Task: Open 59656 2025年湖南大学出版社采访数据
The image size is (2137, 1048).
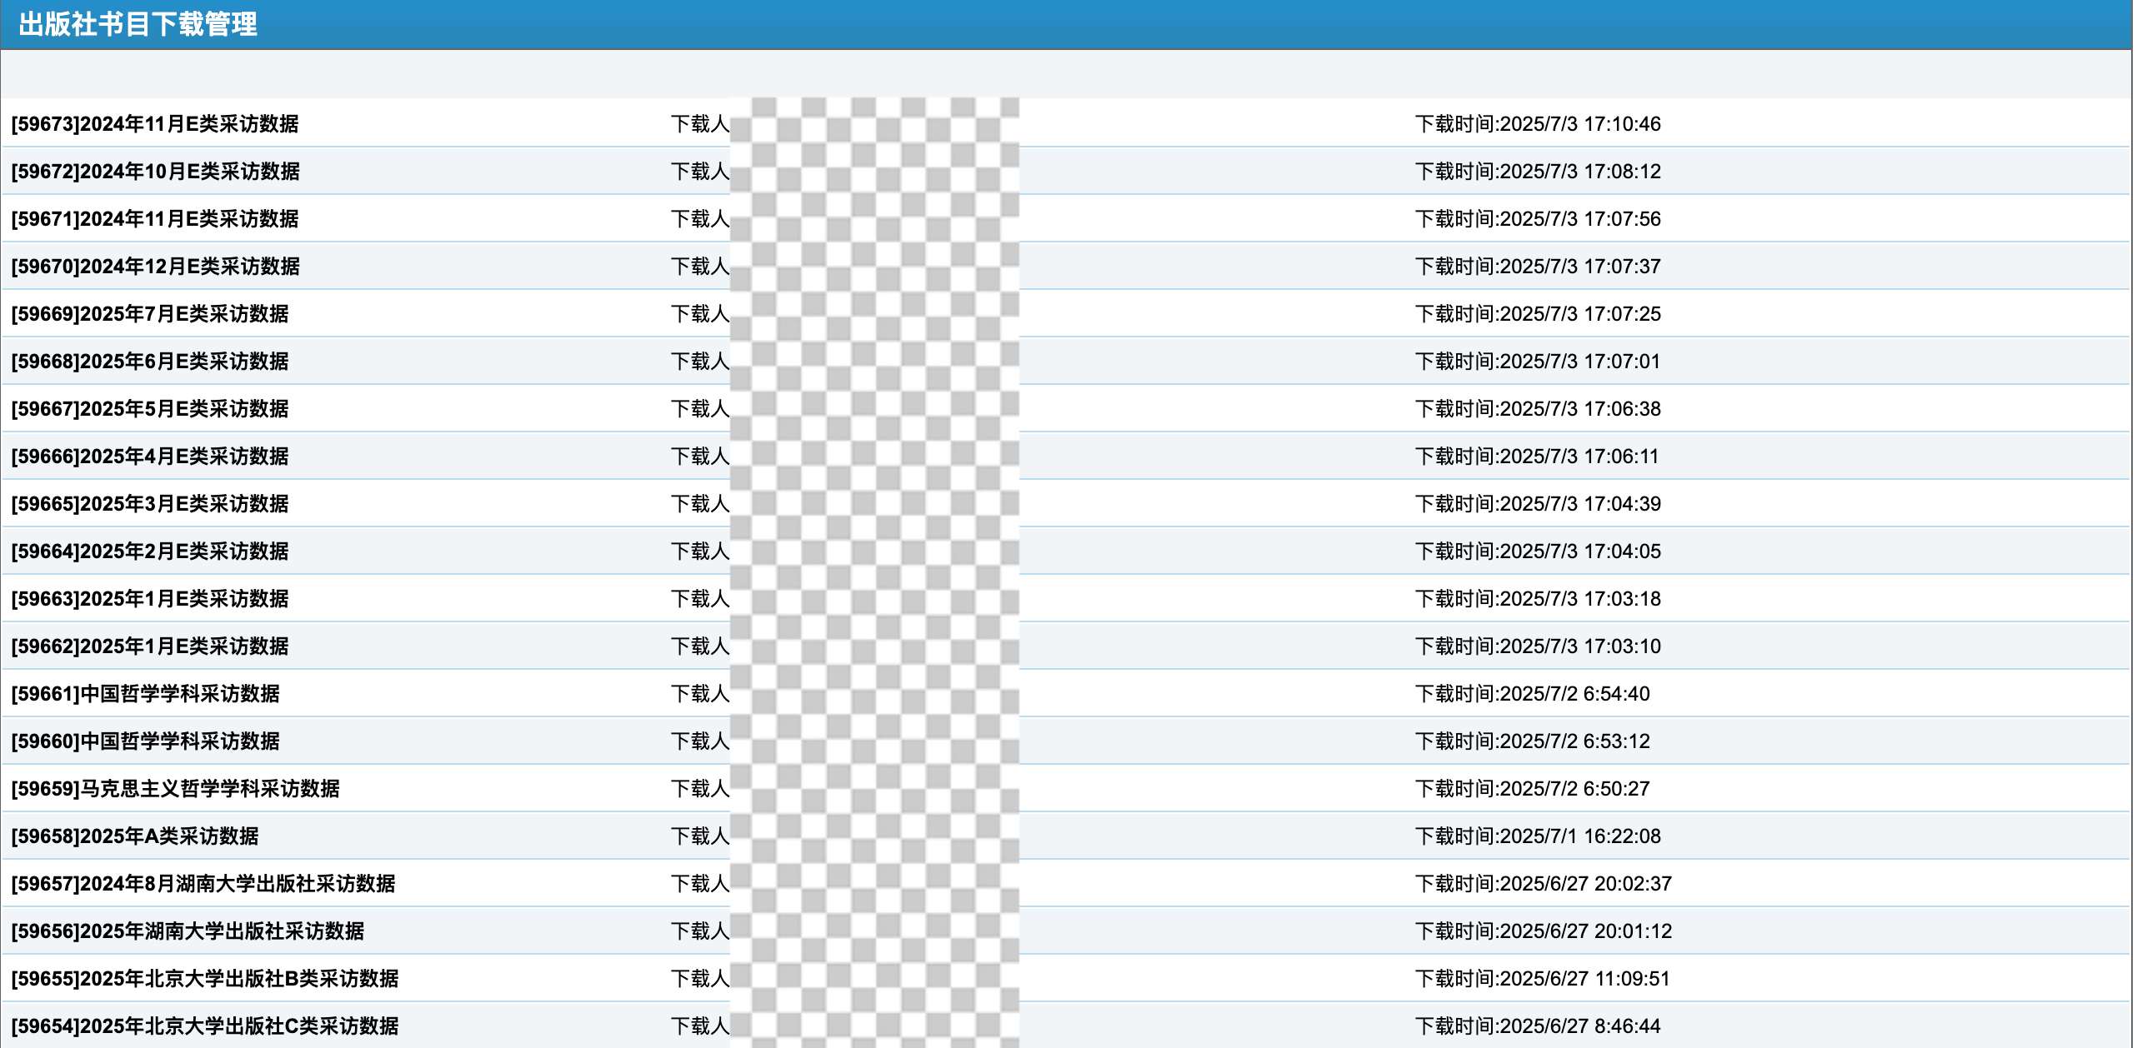Action: click(x=188, y=931)
